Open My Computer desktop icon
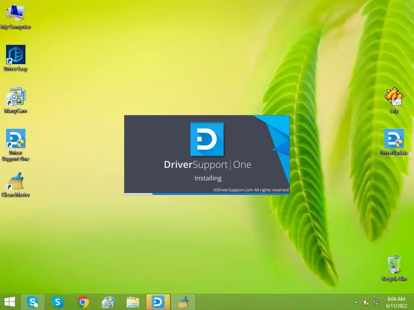Viewport: 414px width, 310px height. point(16,16)
